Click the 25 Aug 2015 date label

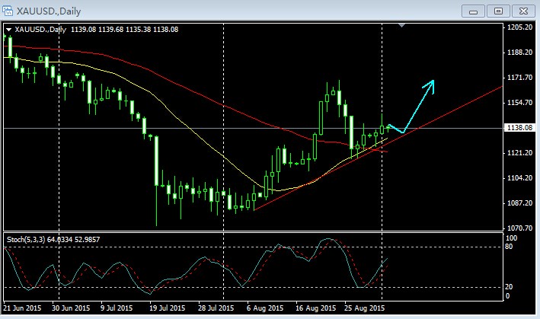pos(364,308)
